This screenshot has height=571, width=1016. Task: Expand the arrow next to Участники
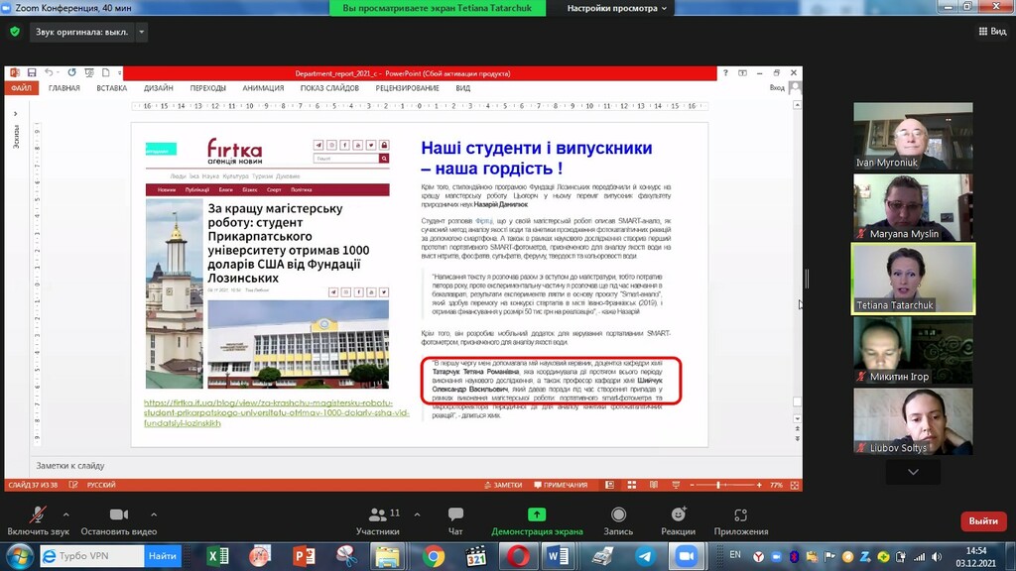(x=418, y=514)
